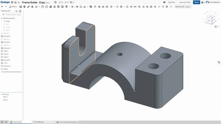This screenshot has height=124, width=221.
Task: Click the link counter icon
Action: click(66, 2)
